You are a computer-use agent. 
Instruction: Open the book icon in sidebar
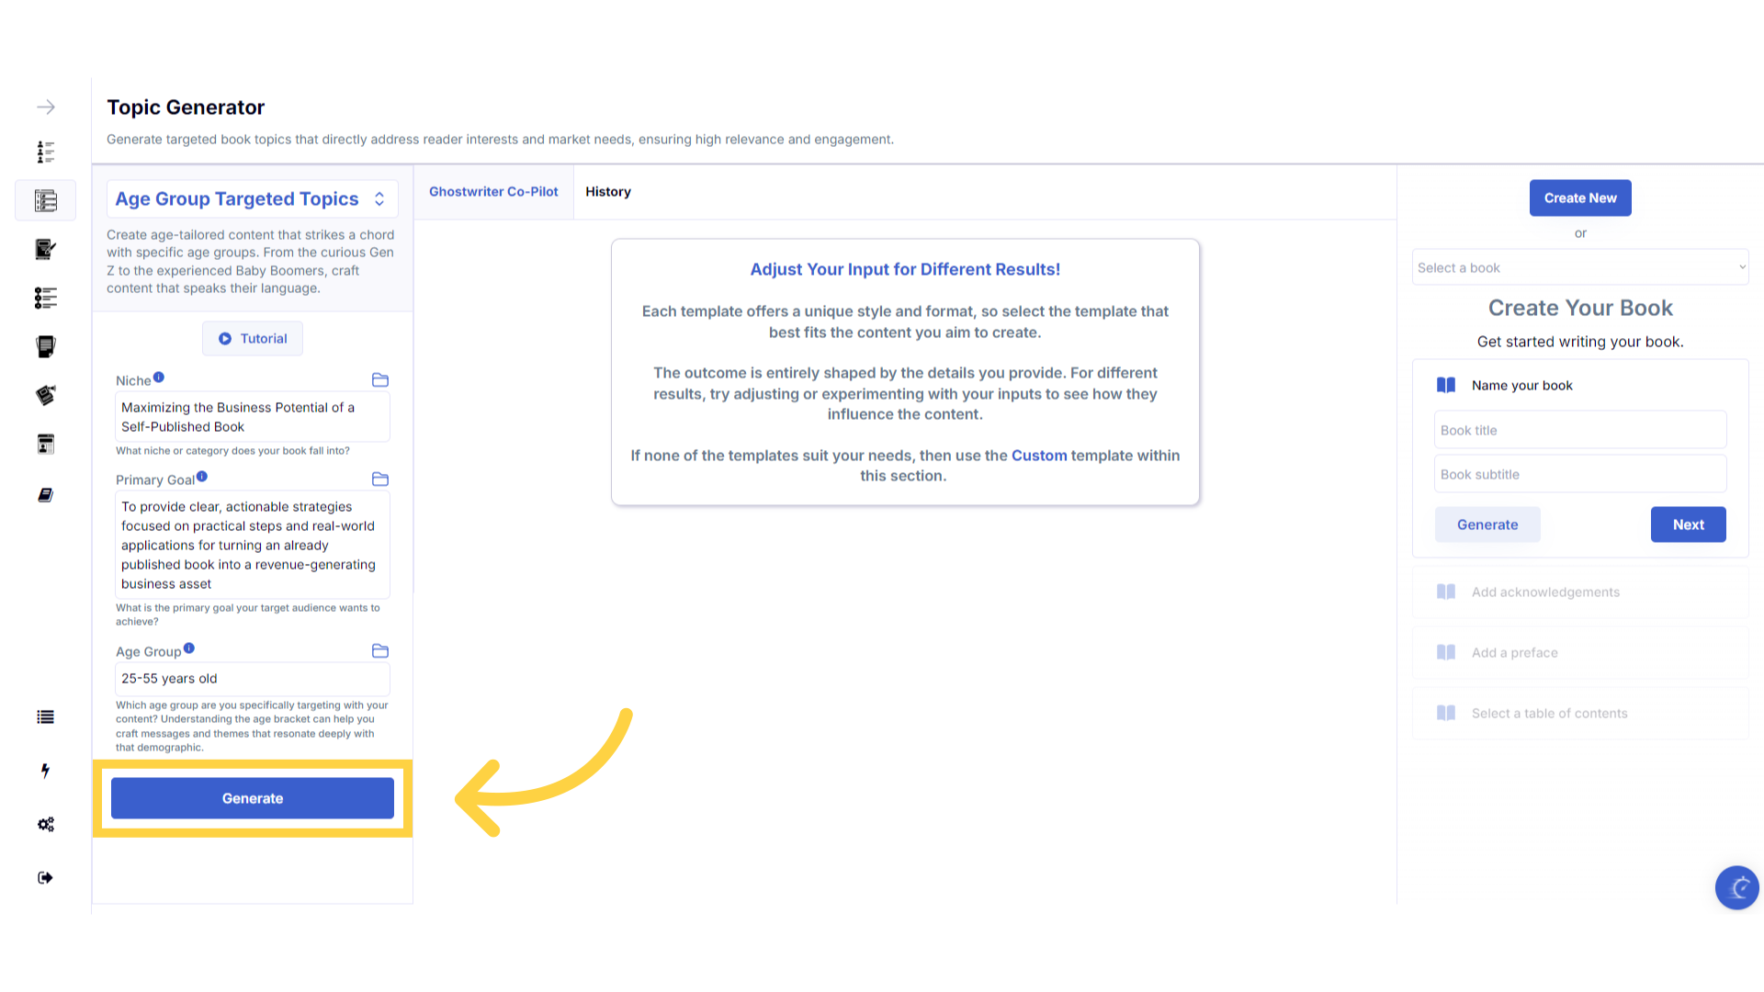point(45,495)
